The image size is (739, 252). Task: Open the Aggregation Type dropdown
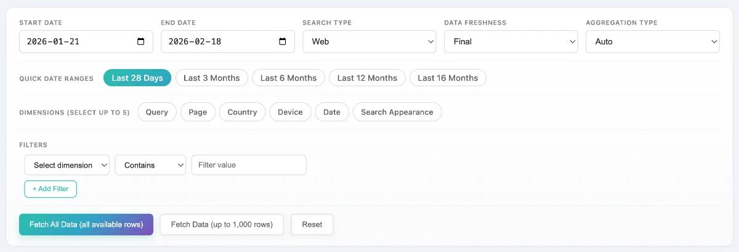point(652,42)
